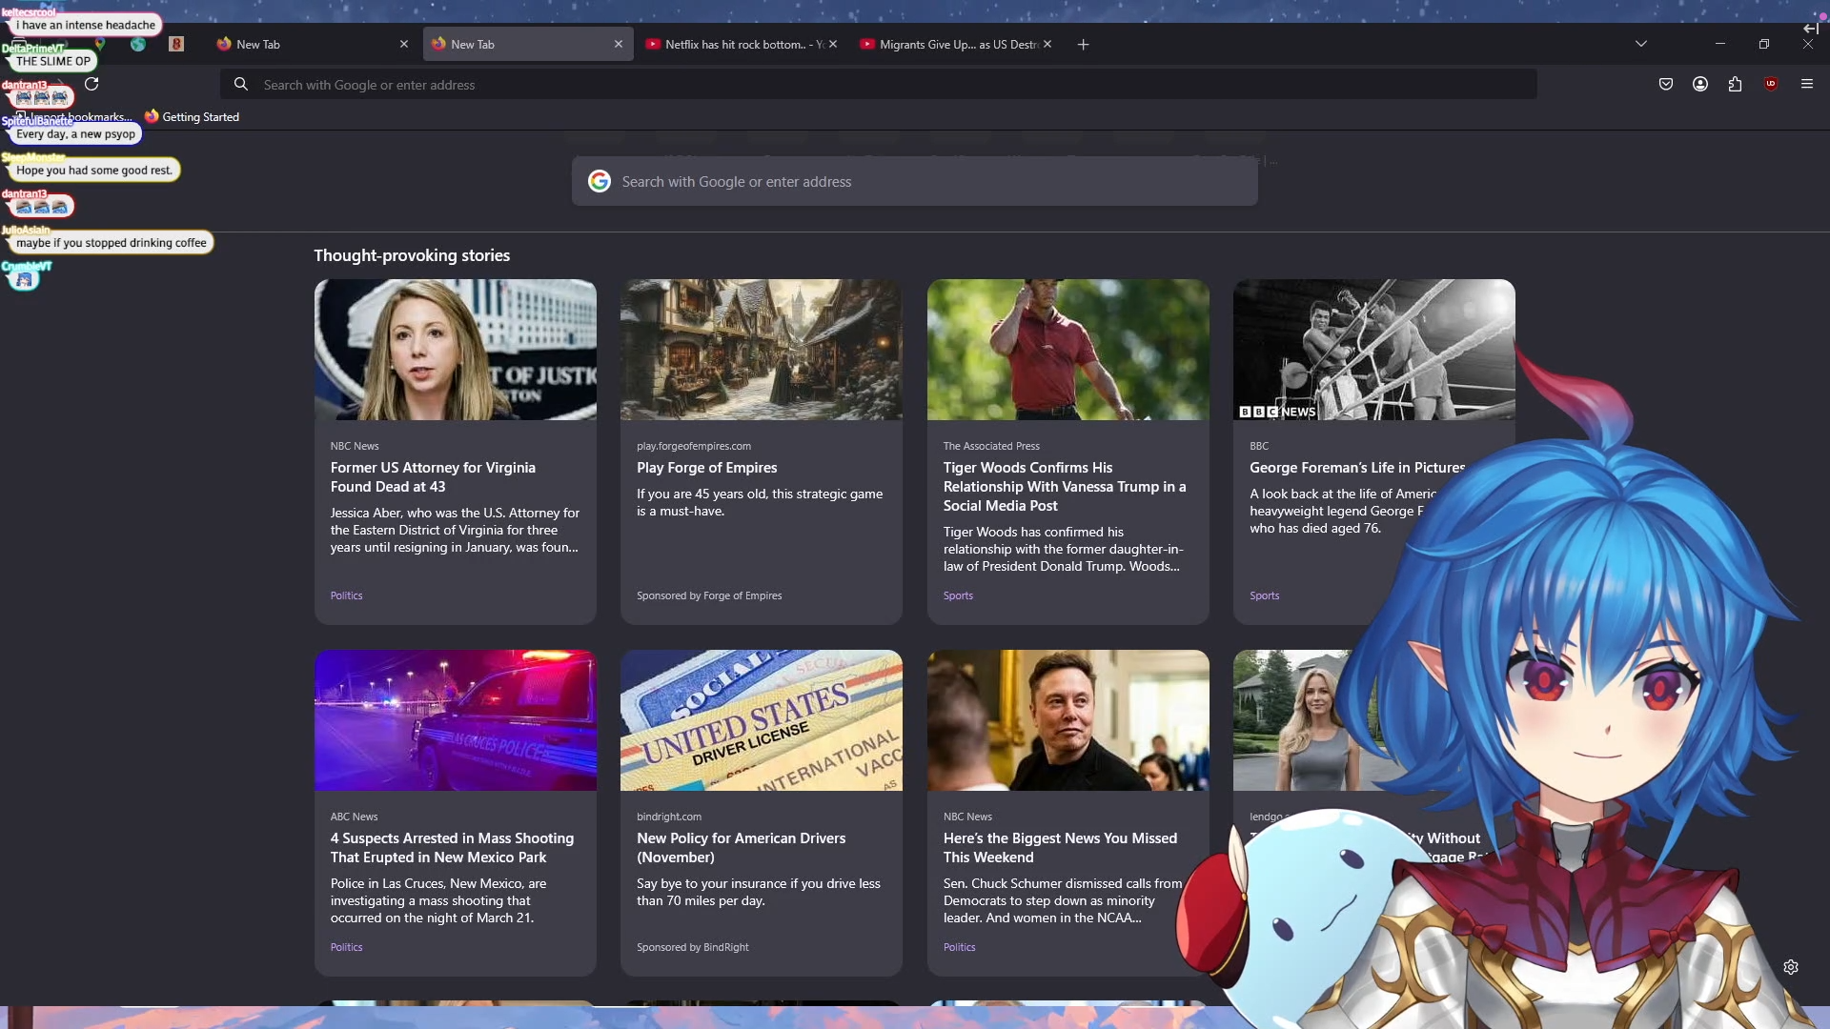Expand the list all tabs chevron
This screenshot has height=1029, width=1830.
(1640, 44)
